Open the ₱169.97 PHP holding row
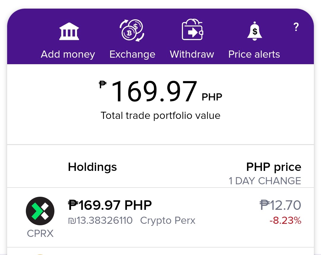This screenshot has width=321, height=255. pyautogui.click(x=160, y=217)
